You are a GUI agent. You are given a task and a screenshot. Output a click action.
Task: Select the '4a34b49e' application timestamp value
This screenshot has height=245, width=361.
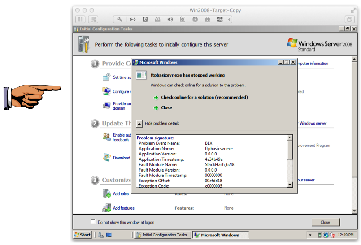pyautogui.click(x=213, y=159)
